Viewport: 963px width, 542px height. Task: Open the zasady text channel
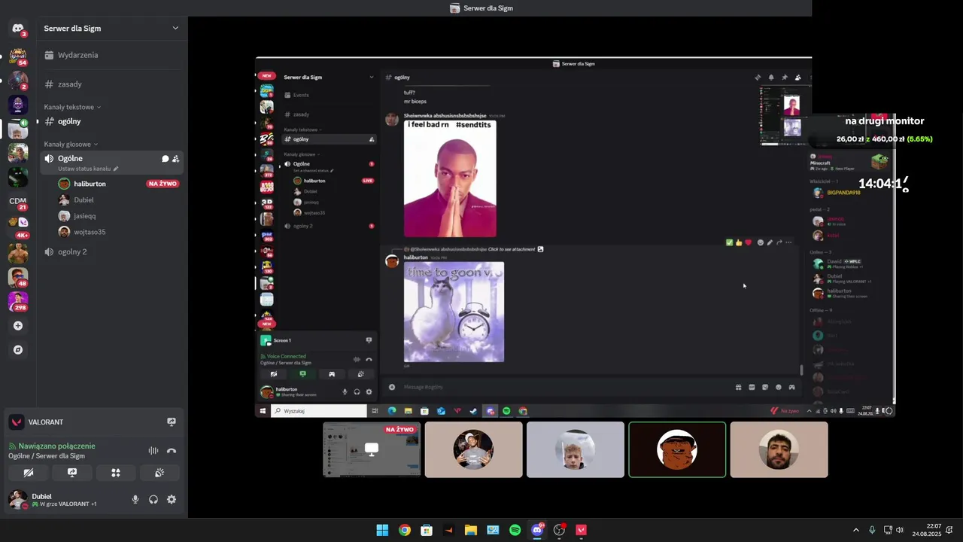tap(113, 84)
